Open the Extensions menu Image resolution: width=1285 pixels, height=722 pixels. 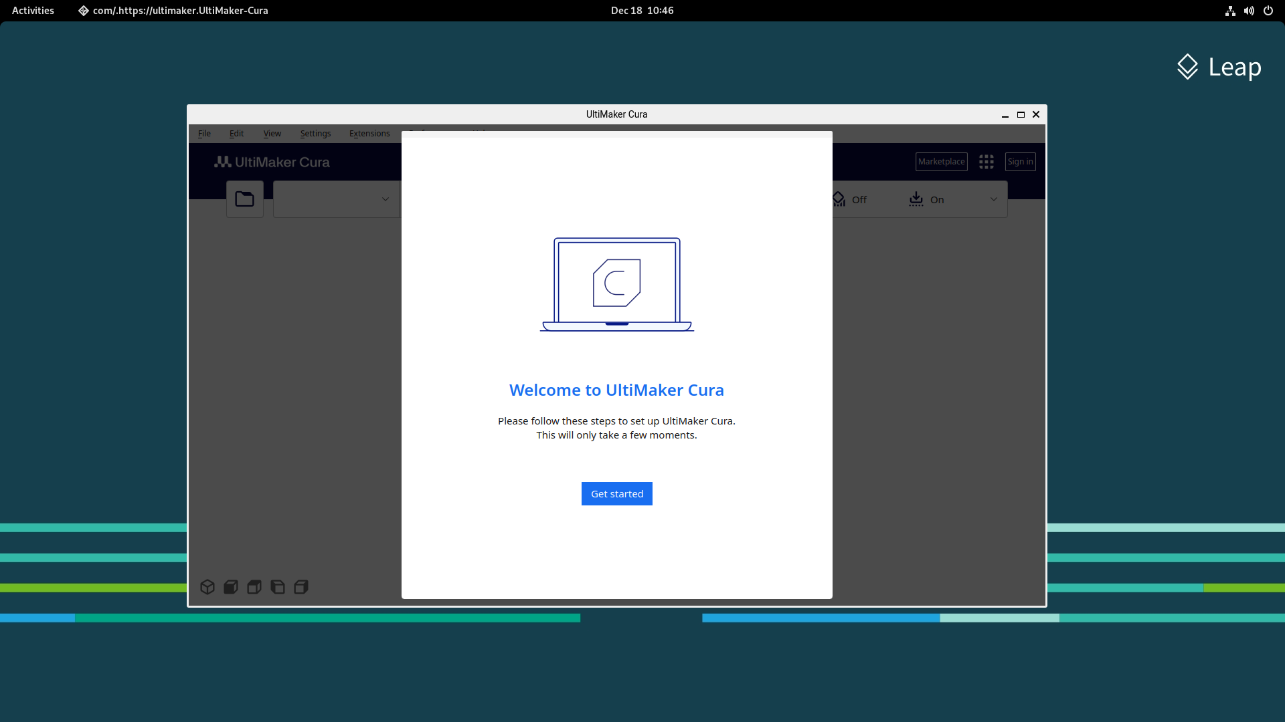369,134
